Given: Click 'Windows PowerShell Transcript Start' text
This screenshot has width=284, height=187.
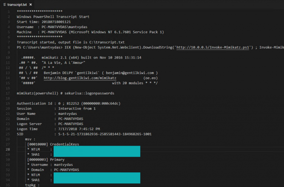Looking at the screenshot, I should click(53, 17).
